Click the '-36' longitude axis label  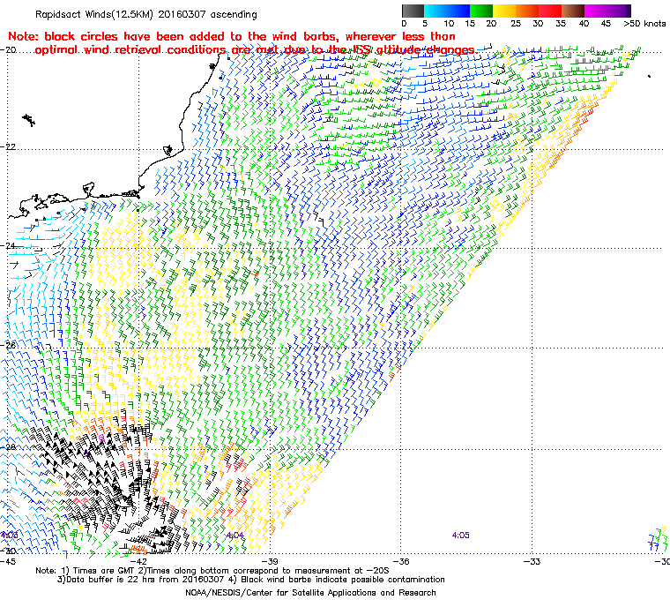(401, 561)
